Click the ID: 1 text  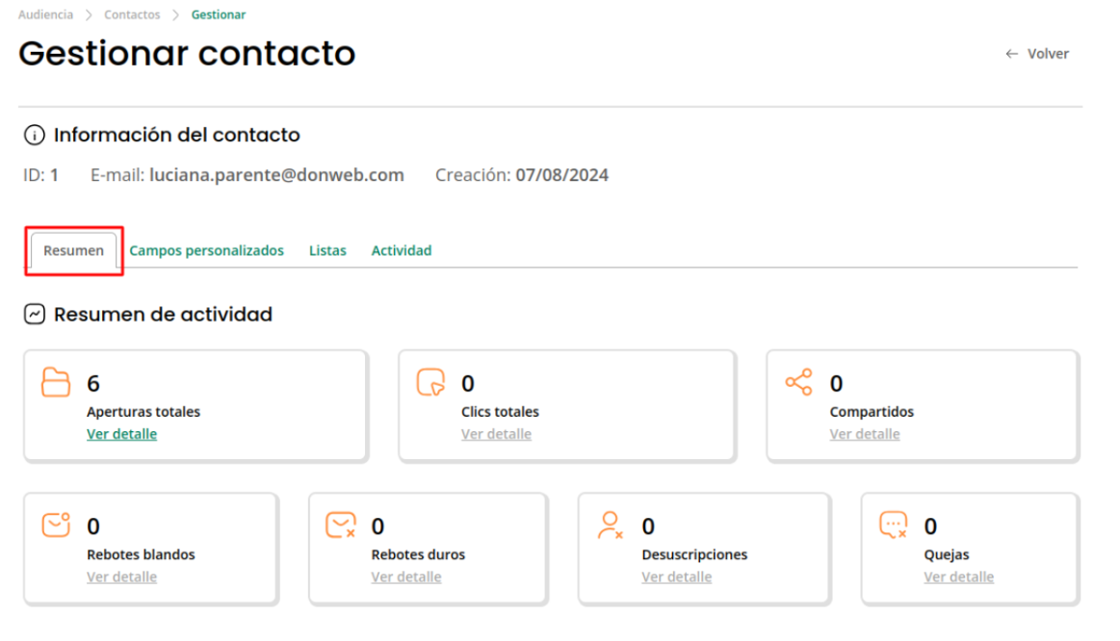[40, 175]
